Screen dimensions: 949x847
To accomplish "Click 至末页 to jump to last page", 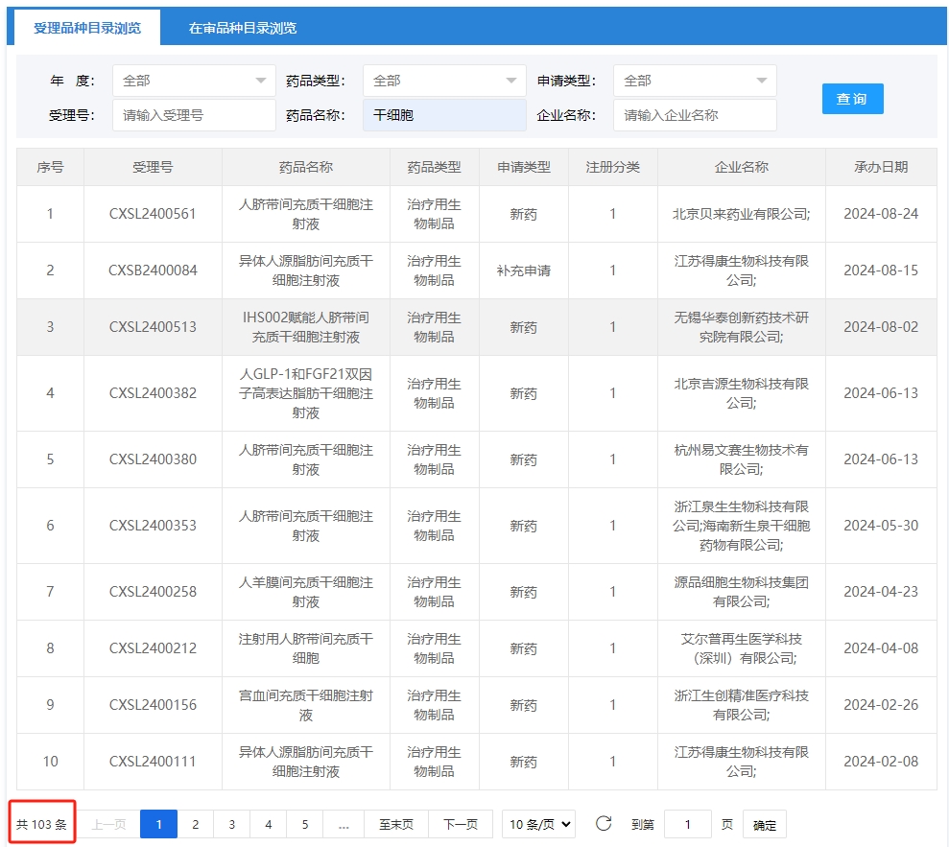I will pos(395,824).
